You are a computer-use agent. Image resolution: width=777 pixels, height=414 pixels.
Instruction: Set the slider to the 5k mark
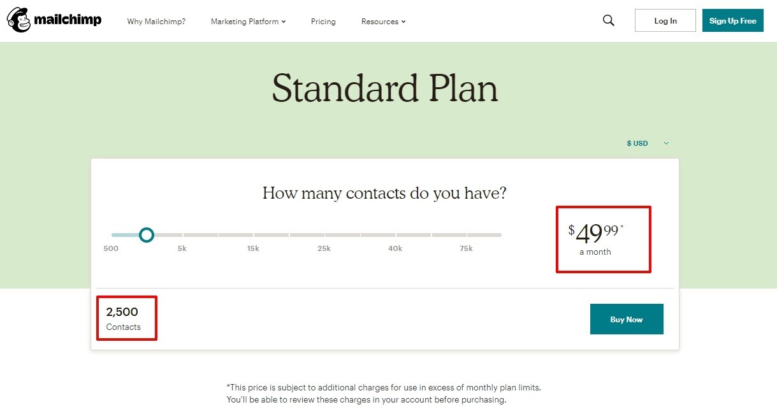[x=182, y=235]
